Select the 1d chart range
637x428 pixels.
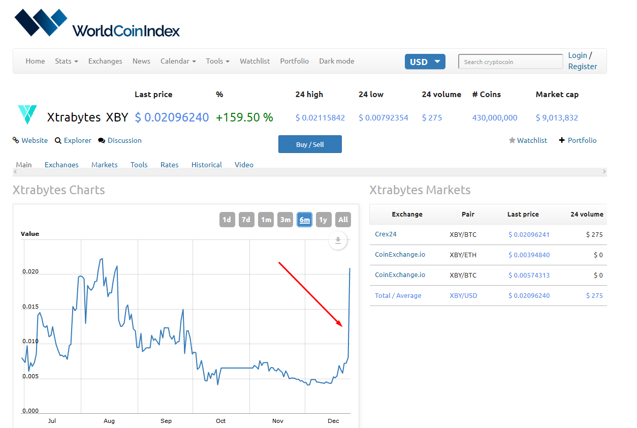tap(227, 220)
